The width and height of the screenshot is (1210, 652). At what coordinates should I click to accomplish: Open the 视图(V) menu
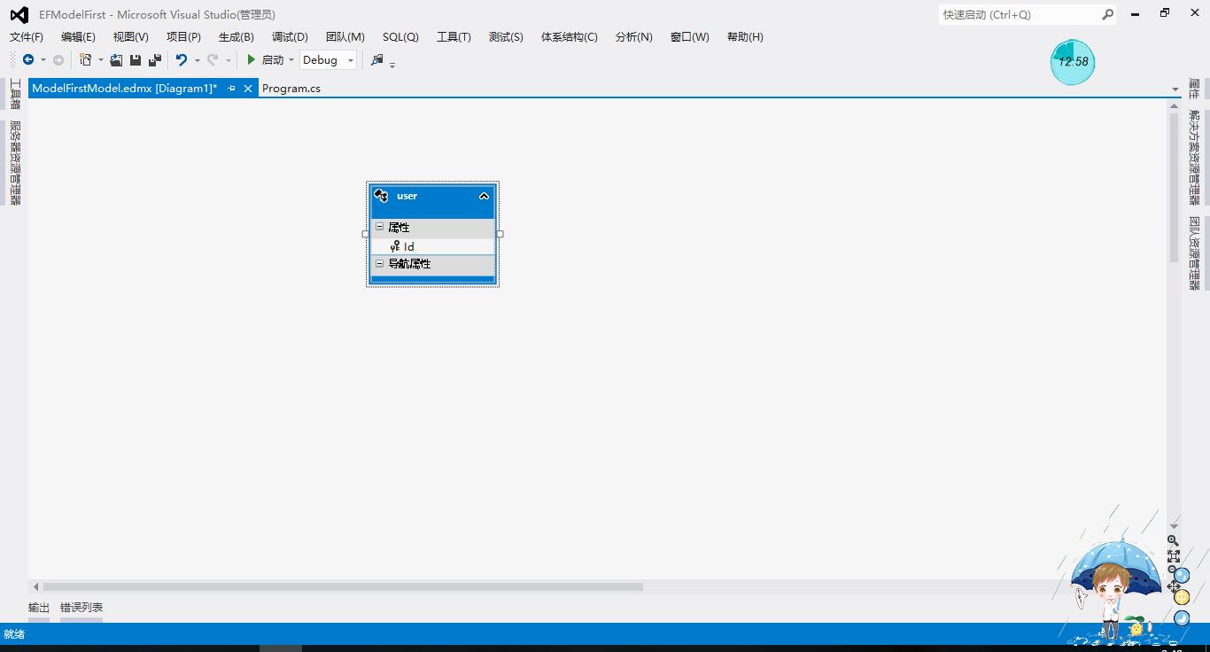click(130, 36)
